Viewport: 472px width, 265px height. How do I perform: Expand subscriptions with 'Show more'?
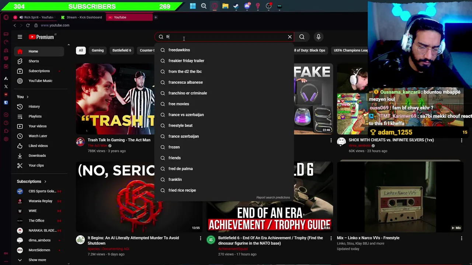[x=39, y=260]
